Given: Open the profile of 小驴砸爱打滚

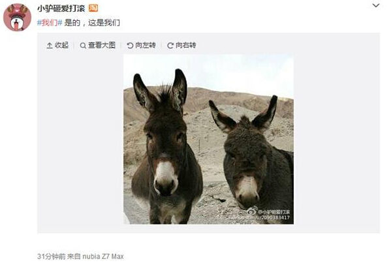Looking at the screenshot, I should coord(61,8).
